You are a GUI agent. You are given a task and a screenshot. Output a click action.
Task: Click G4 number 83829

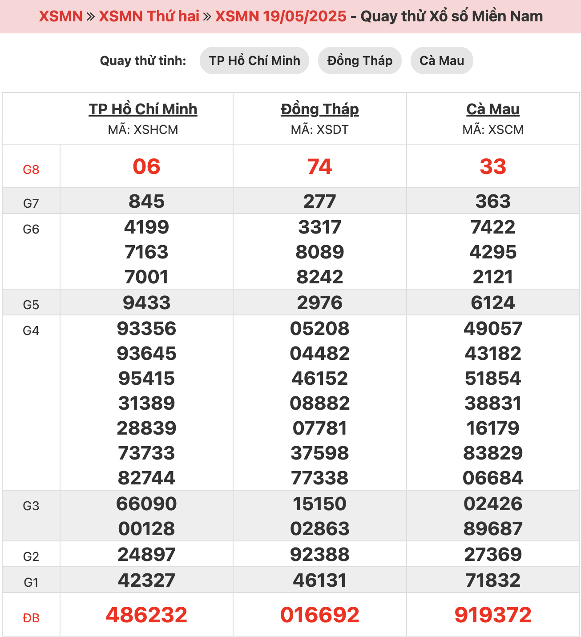point(493,453)
